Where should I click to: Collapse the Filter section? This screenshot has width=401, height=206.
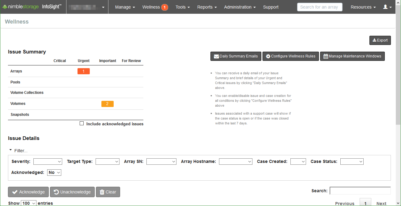18,151
